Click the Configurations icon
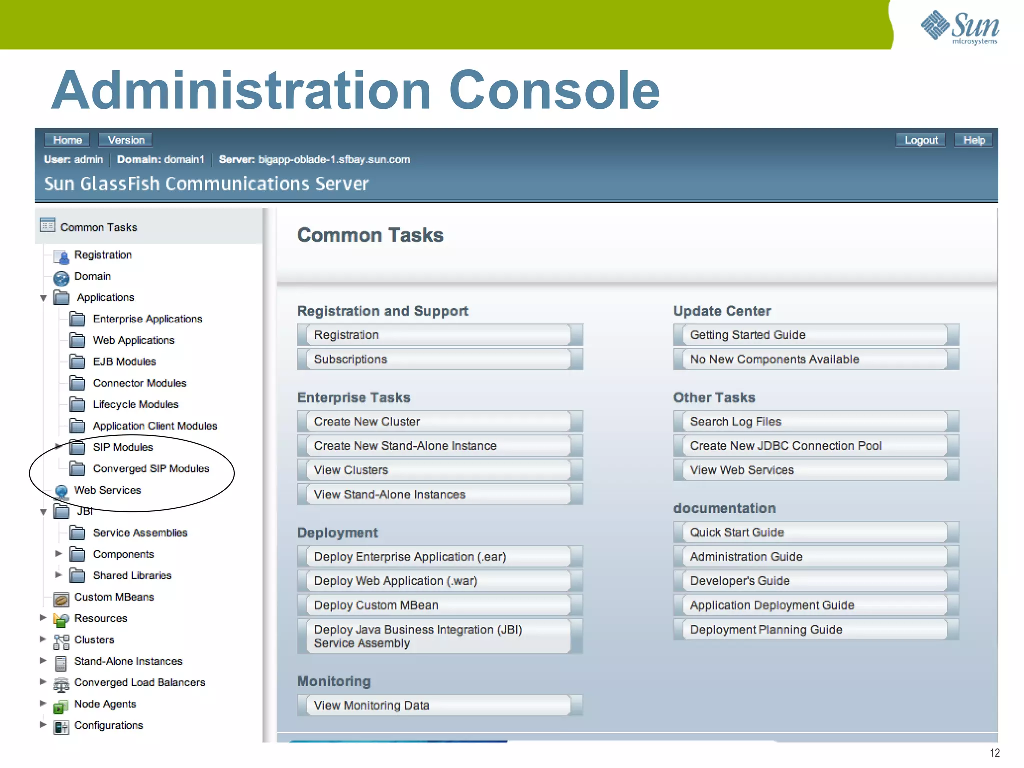This screenshot has height=768, width=1024. click(x=61, y=727)
